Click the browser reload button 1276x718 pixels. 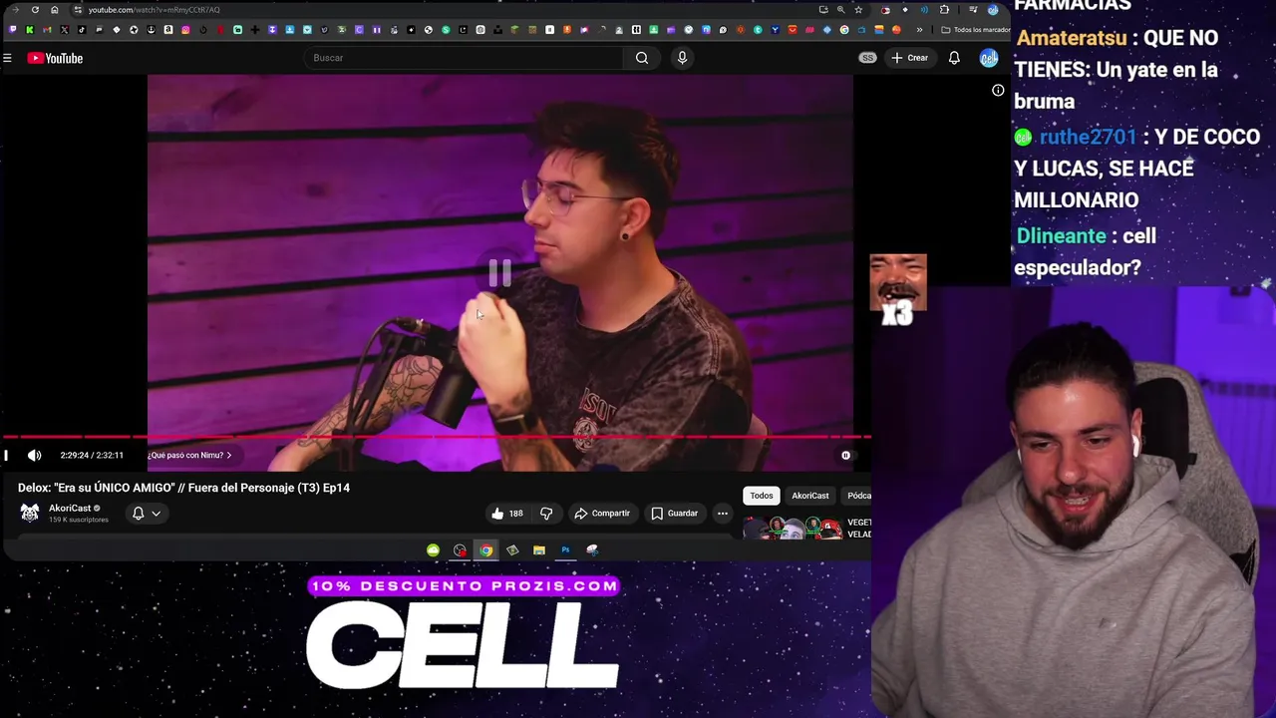[x=35, y=10]
